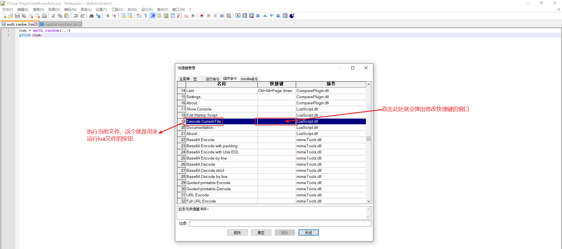Open the 设置(T) menu
This screenshot has height=249, width=562.
coord(101,10)
